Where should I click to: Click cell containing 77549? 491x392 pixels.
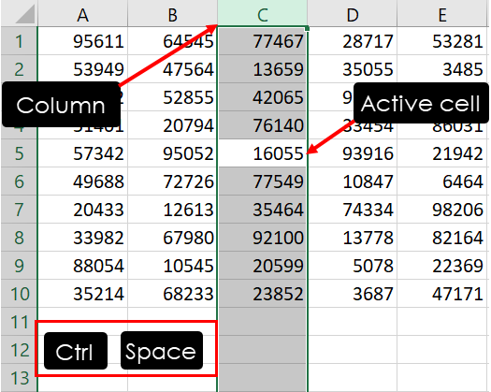263,181
